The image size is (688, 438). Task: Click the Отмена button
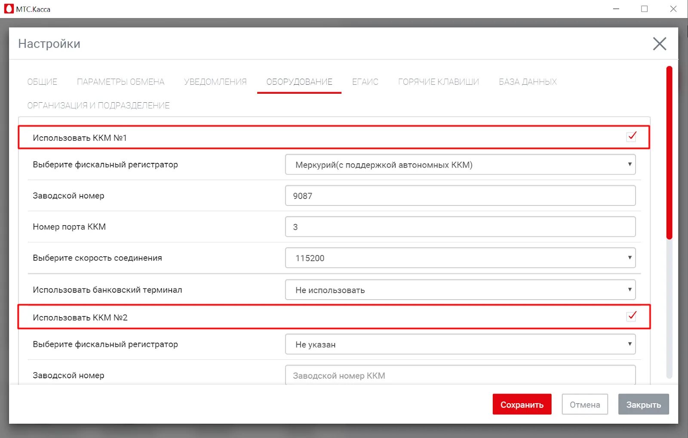click(x=585, y=404)
